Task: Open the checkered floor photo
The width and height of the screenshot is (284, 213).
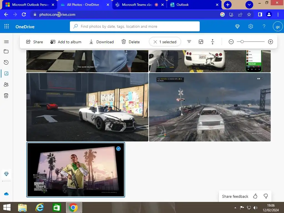Action: [87, 61]
